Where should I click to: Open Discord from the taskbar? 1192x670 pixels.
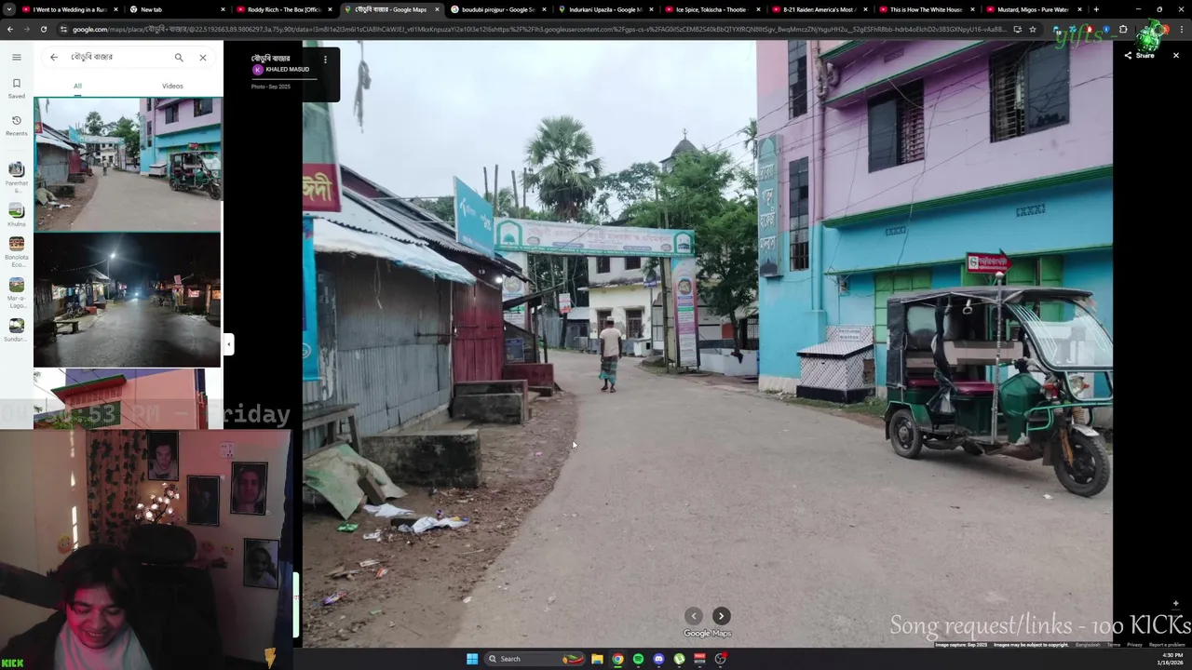pyautogui.click(x=658, y=659)
